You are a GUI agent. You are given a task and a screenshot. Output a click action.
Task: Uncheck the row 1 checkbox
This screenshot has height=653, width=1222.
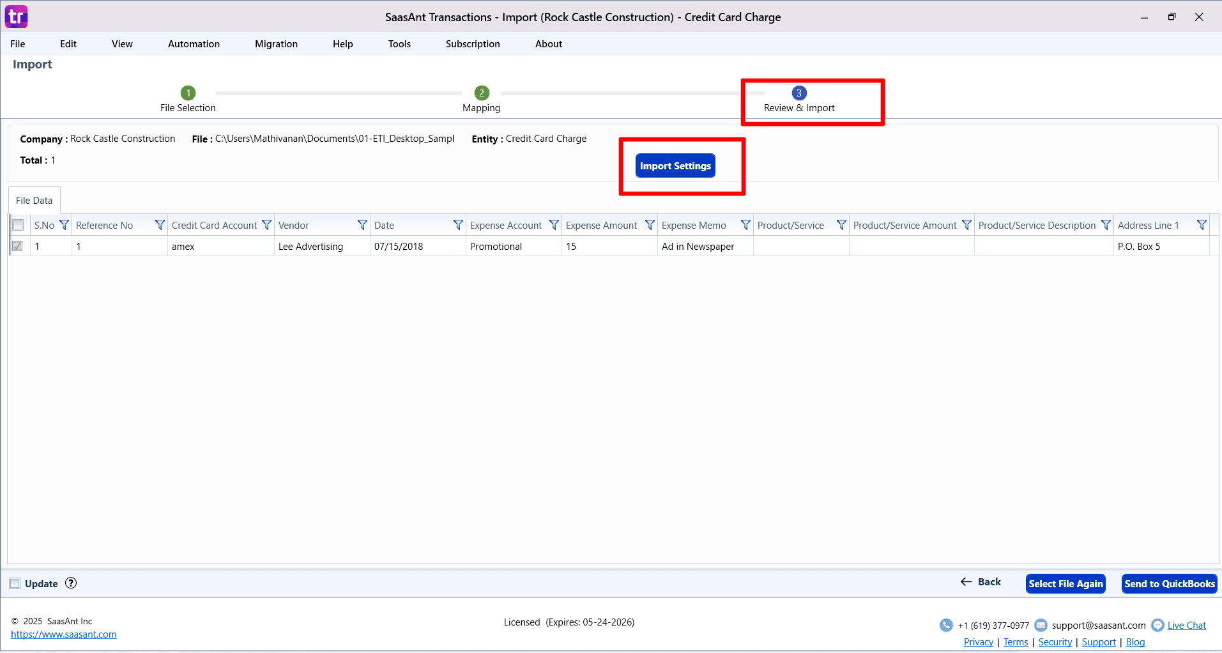(x=18, y=246)
